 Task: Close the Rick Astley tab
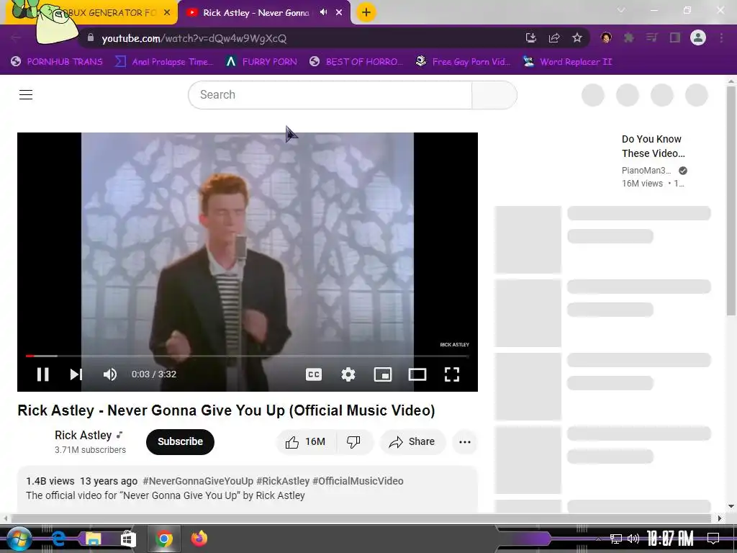pos(339,13)
